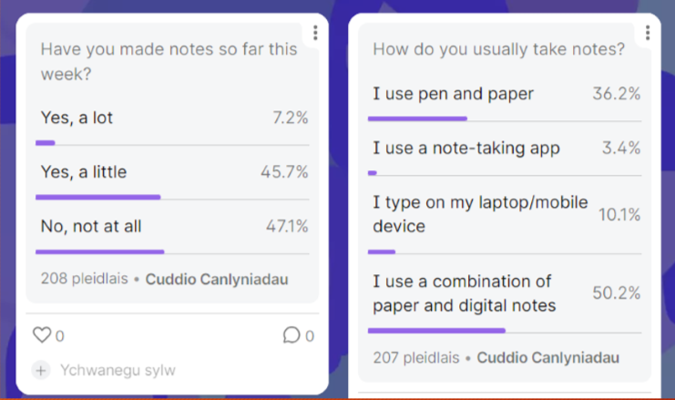The height and width of the screenshot is (400, 675).
Task: Click 'Cuddio Canlyniadau' under the 208 votes poll
Action: [x=217, y=279]
